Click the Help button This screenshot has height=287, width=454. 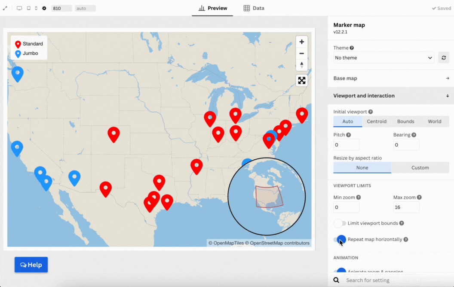[x=31, y=265]
